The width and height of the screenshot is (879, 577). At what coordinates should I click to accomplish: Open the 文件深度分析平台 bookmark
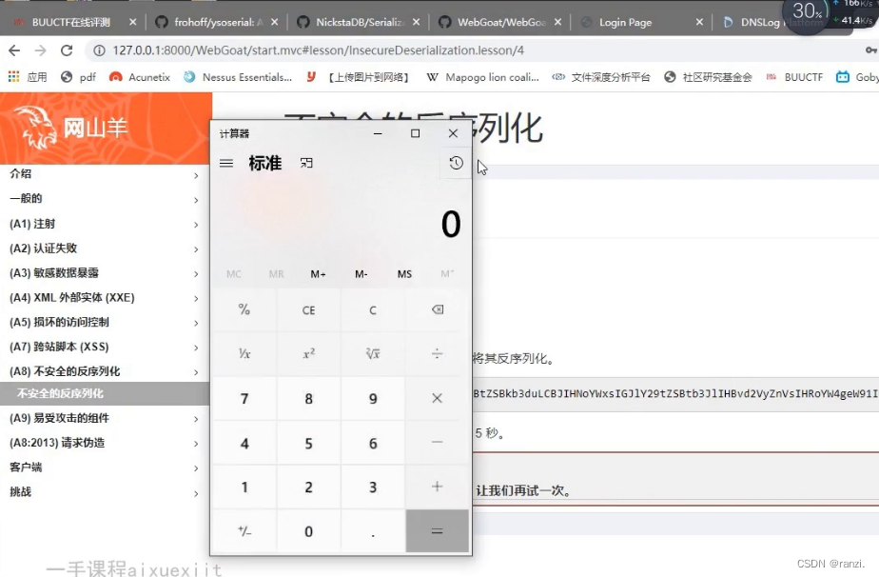[x=601, y=77]
